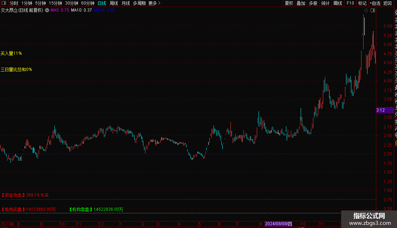Click the MA20: 2.00 indicator value

pos(104,10)
